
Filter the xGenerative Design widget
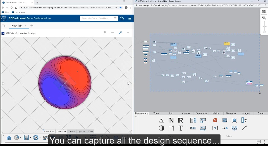pos(105,33)
